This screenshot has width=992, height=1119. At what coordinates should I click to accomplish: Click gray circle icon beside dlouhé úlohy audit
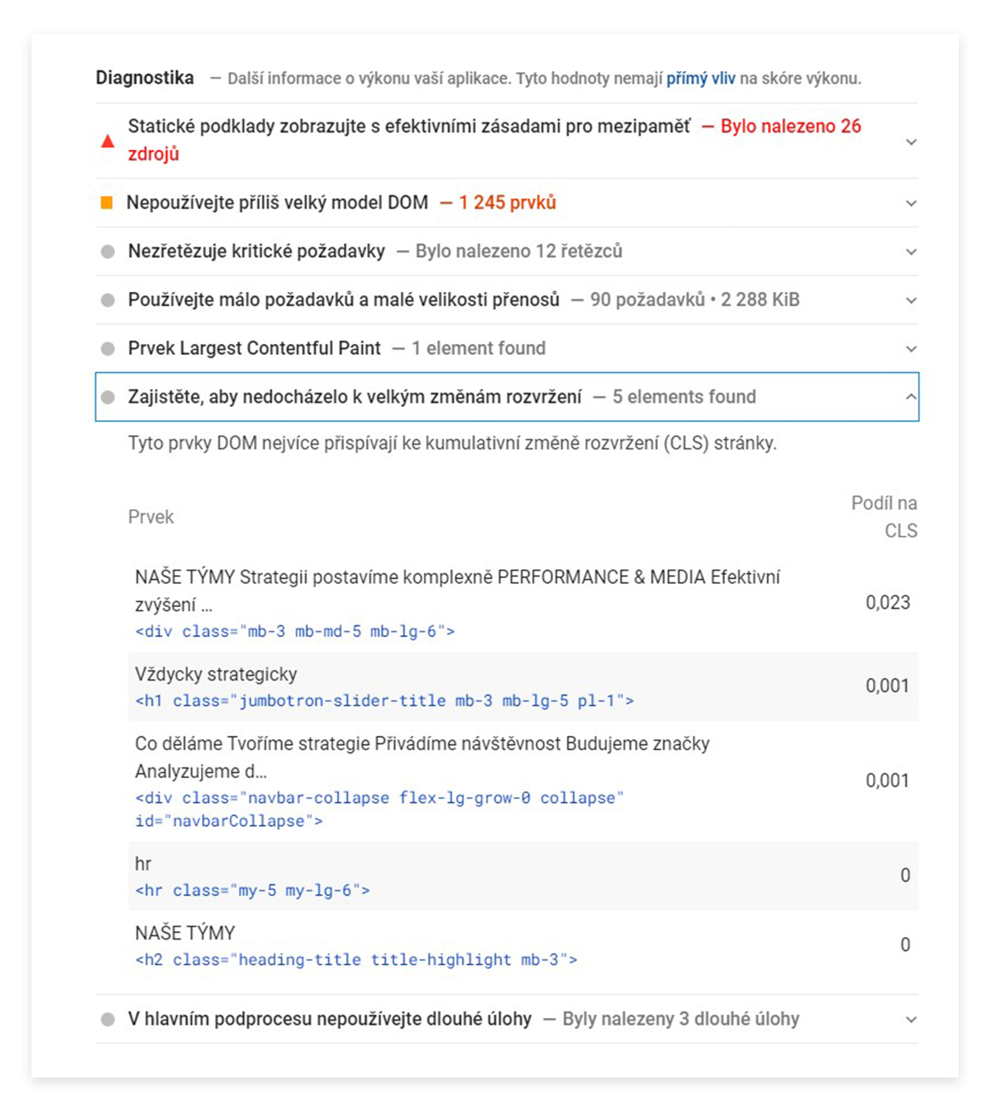tap(107, 1019)
